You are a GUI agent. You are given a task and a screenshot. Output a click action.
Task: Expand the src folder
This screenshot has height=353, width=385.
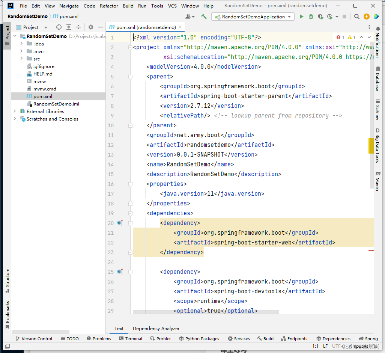pos(21,59)
